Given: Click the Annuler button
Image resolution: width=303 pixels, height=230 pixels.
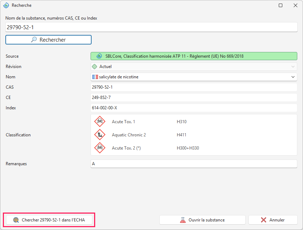Looking at the screenshot, I should tap(273, 220).
